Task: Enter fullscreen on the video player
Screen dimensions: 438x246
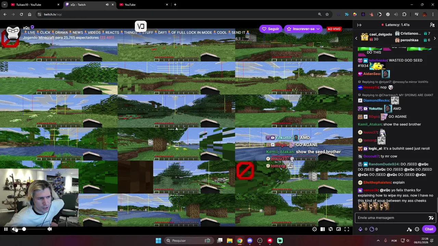Action: [347, 229]
